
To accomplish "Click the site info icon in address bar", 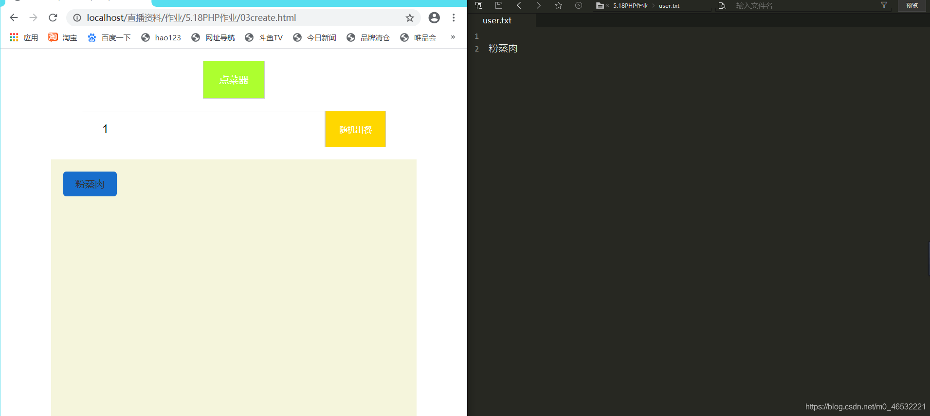I will [x=77, y=18].
